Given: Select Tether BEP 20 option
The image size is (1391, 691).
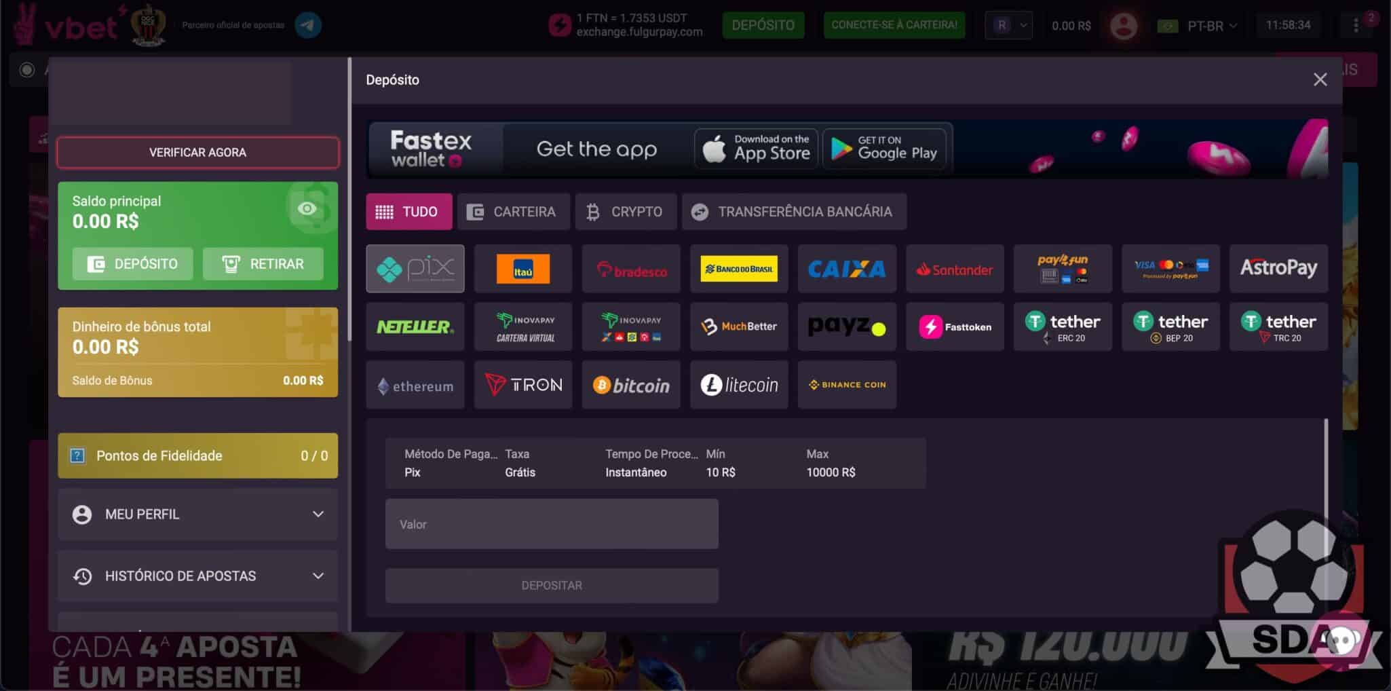Looking at the screenshot, I should click(1170, 326).
